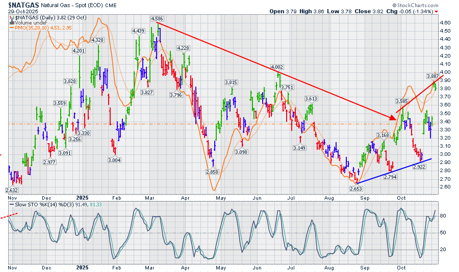
Task: Select the 4.586 peak price label
Action: point(157,18)
